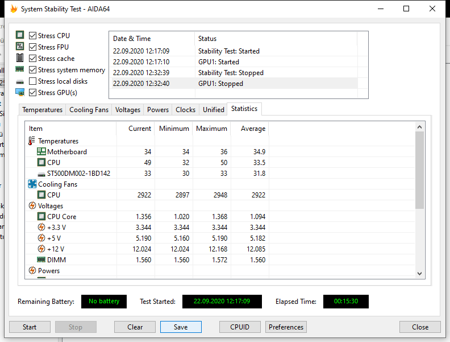Click the thermometer icon of Temperatures group
Viewport: 450px width, 342px height.
pyautogui.click(x=32, y=141)
